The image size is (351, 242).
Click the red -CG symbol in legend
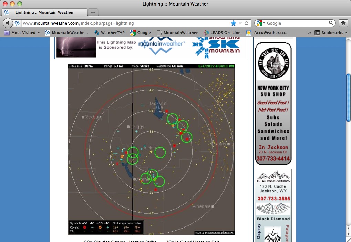click(85, 227)
